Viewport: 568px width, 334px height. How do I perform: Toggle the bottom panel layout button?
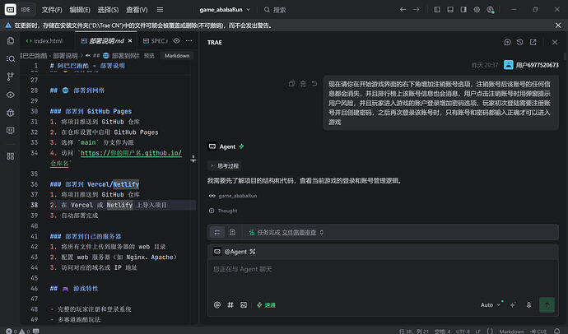coord(450,10)
